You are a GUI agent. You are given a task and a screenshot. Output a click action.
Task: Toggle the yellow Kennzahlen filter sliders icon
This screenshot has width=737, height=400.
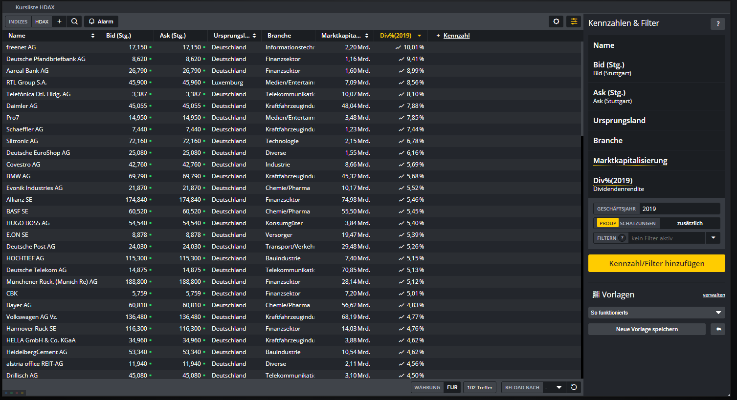tap(574, 21)
